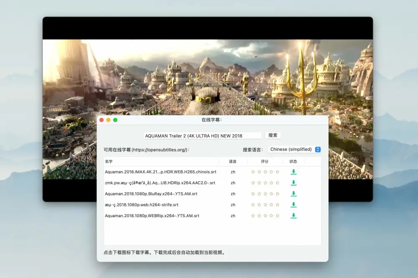Zoom the 在线字幕 dialog with green button
This screenshot has height=278, width=418.
point(115,120)
